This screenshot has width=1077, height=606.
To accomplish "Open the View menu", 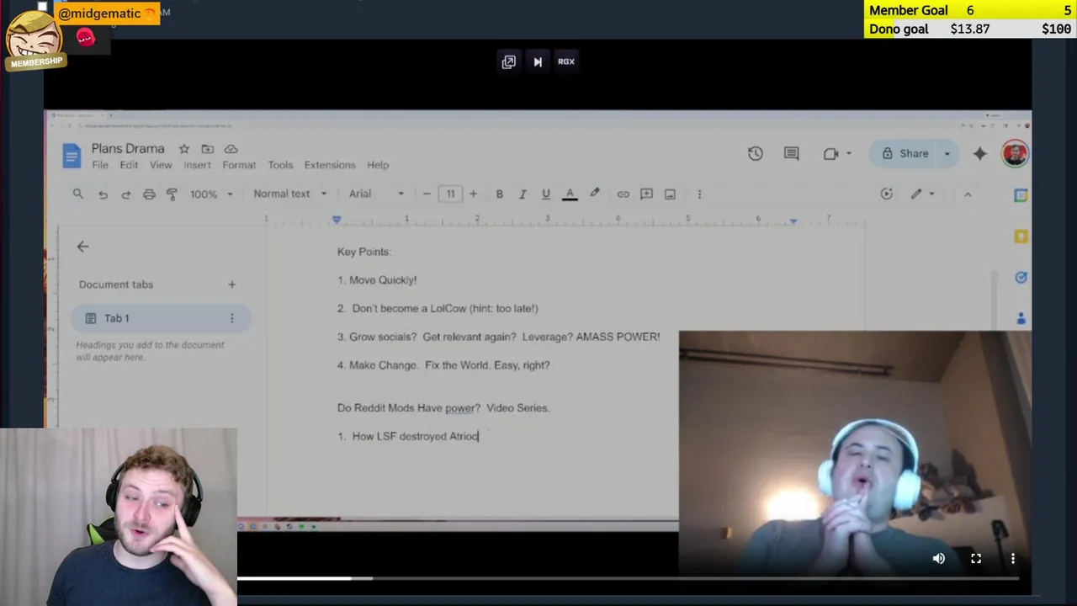I will click(161, 165).
